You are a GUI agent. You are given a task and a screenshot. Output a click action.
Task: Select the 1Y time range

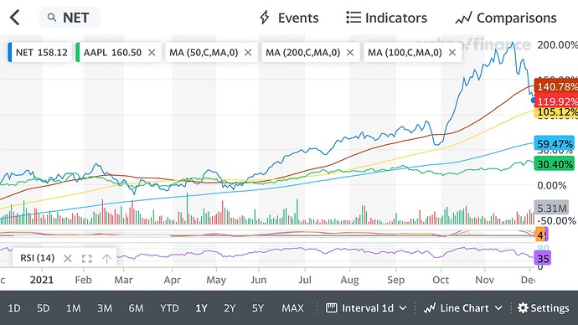pyautogui.click(x=201, y=308)
